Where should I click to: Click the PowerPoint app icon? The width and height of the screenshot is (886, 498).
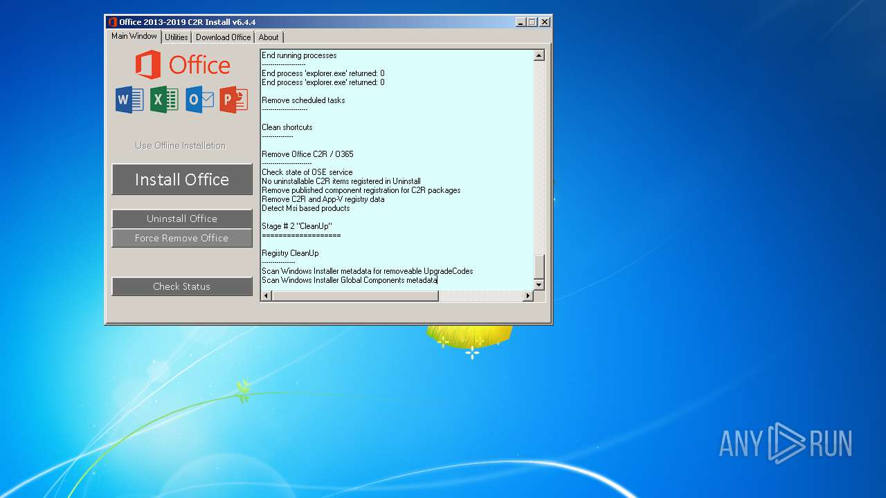tap(234, 100)
